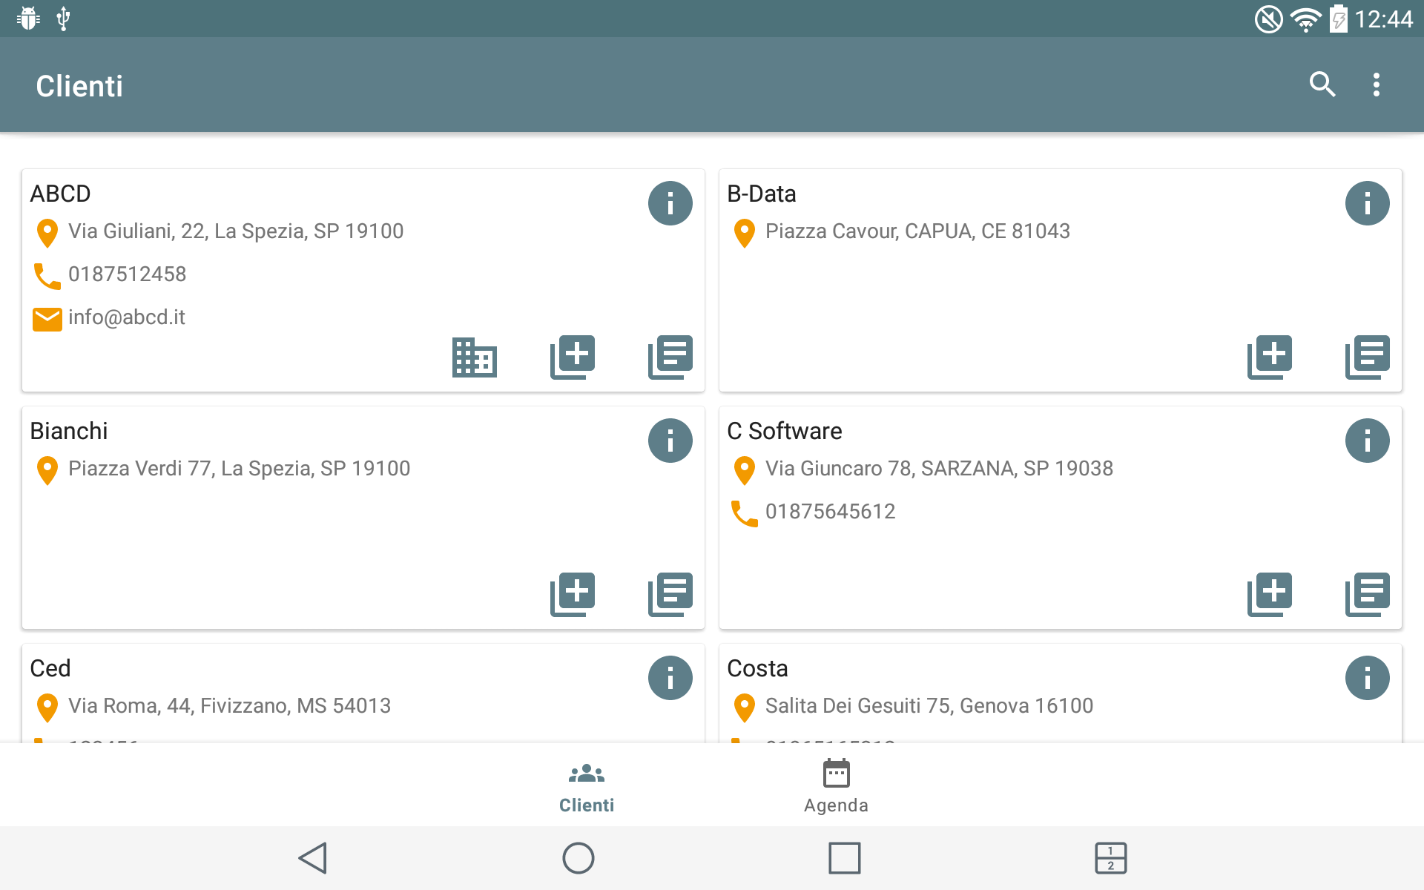The image size is (1424, 890).
Task: Open search in Clienti toolbar
Action: 1322,85
